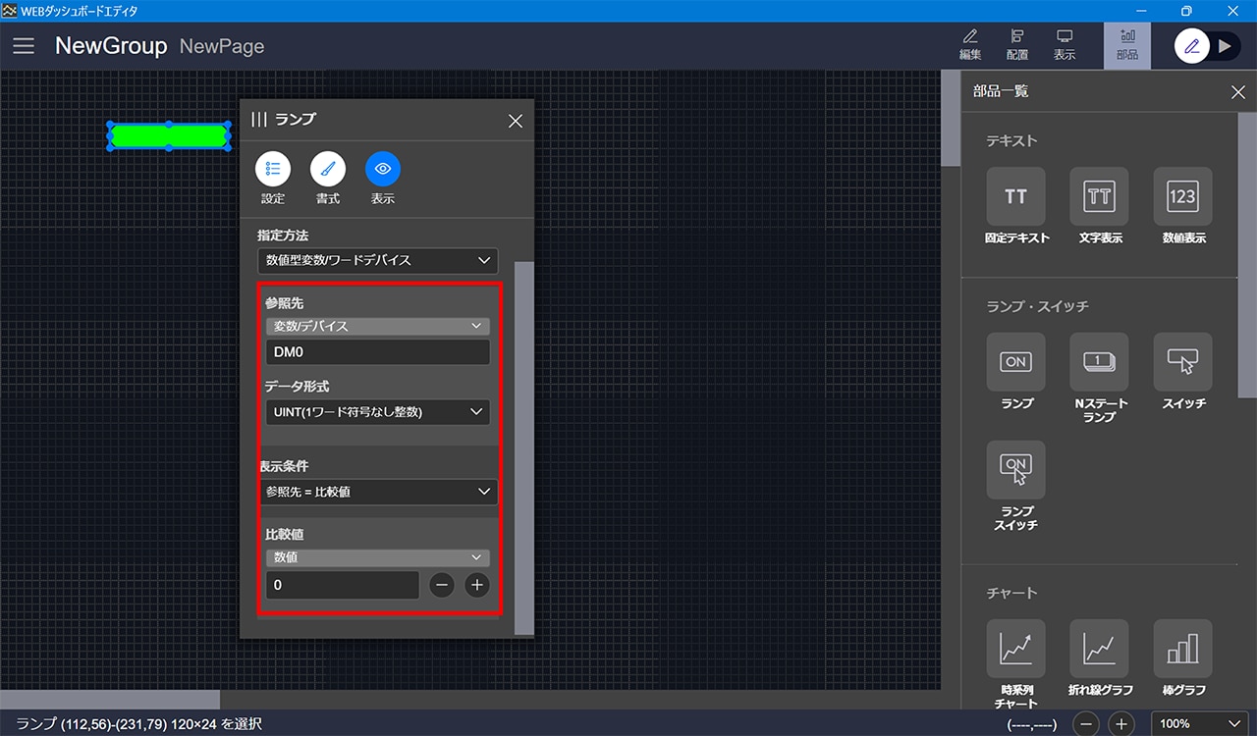This screenshot has height=736, width=1257.
Task: Close the 部品一覧 panel
Action: point(1237,92)
